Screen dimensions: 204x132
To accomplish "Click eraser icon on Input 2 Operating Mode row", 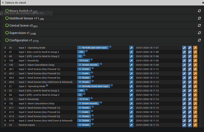I will click(190, 86).
